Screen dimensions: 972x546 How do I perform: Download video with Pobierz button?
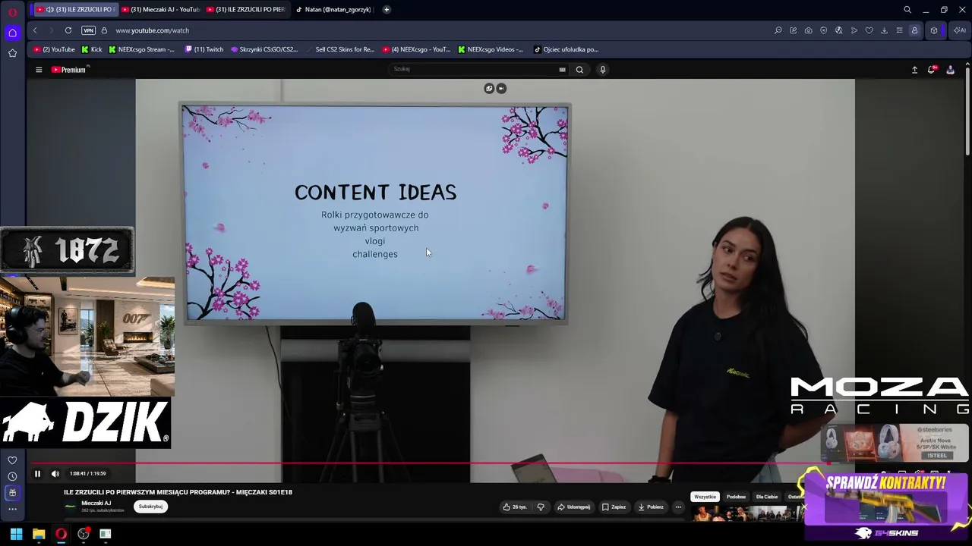pos(651,507)
